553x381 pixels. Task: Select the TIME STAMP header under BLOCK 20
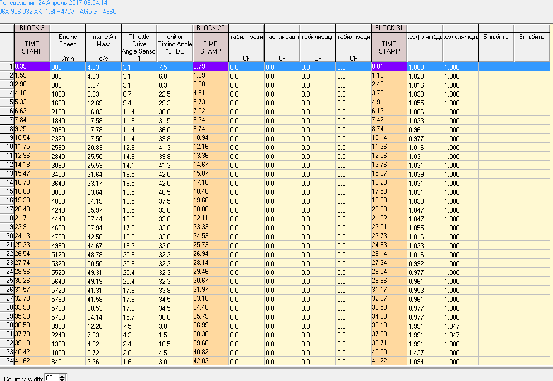[x=210, y=47]
